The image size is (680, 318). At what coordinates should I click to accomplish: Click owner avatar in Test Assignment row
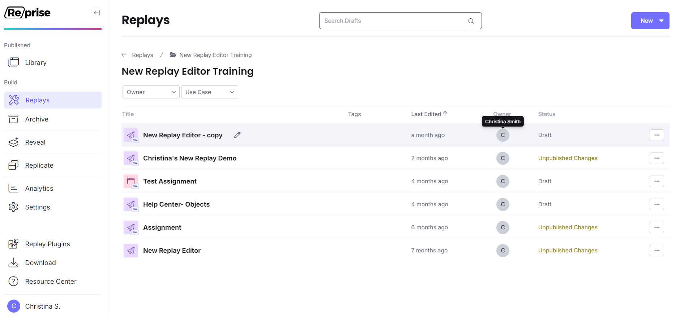pyautogui.click(x=502, y=181)
